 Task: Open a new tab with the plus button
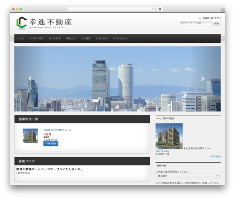point(223,10)
